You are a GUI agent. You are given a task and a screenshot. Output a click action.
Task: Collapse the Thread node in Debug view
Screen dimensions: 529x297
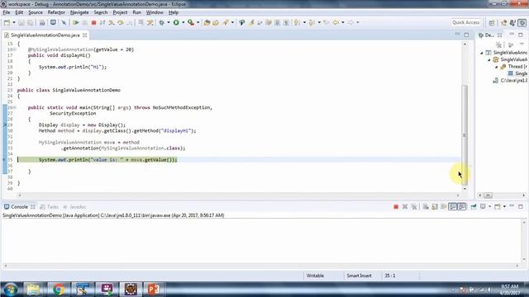496,67
